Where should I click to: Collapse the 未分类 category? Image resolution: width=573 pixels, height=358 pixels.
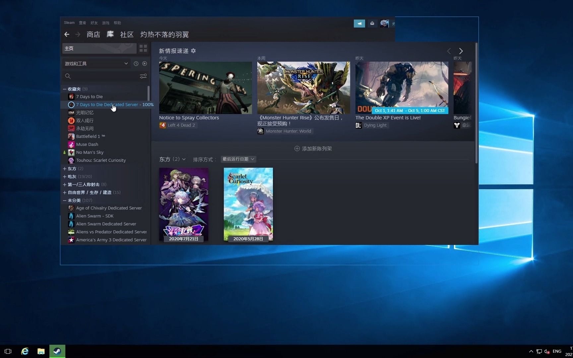click(65, 201)
